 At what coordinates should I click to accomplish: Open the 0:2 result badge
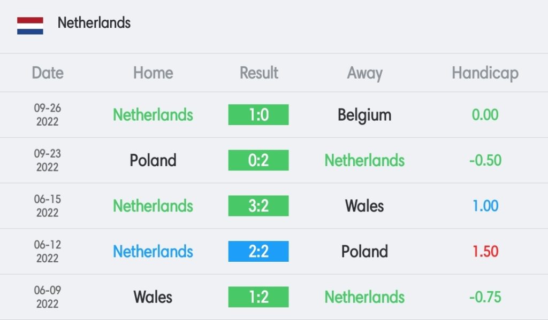[258, 160]
